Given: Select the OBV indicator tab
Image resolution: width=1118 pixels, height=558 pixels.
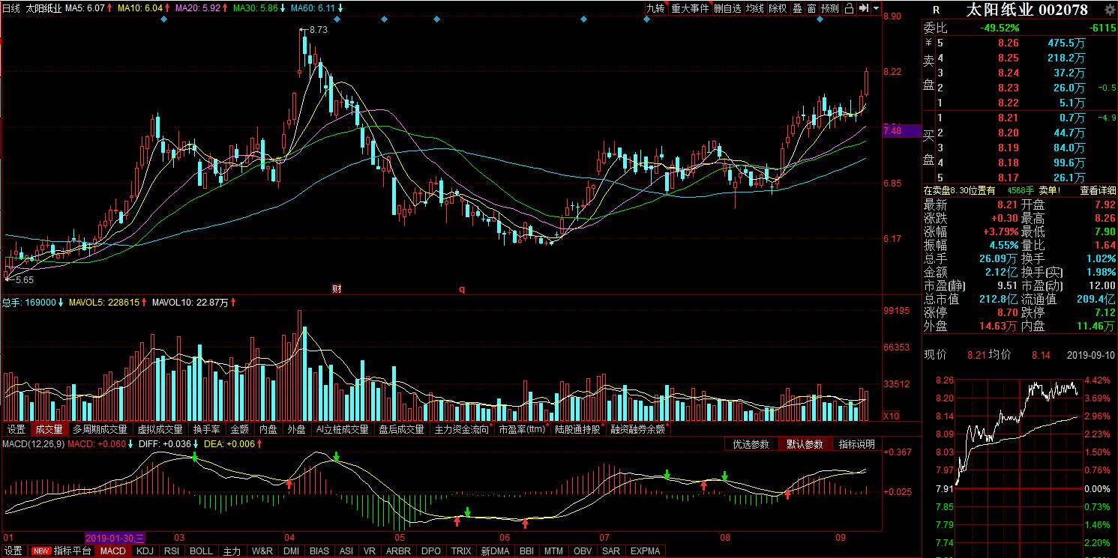Looking at the screenshot, I should [583, 551].
